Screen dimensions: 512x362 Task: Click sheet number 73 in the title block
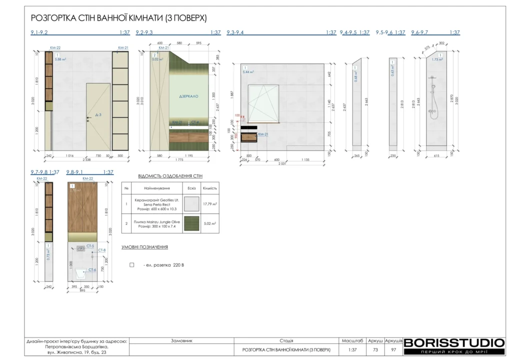tap(375, 349)
